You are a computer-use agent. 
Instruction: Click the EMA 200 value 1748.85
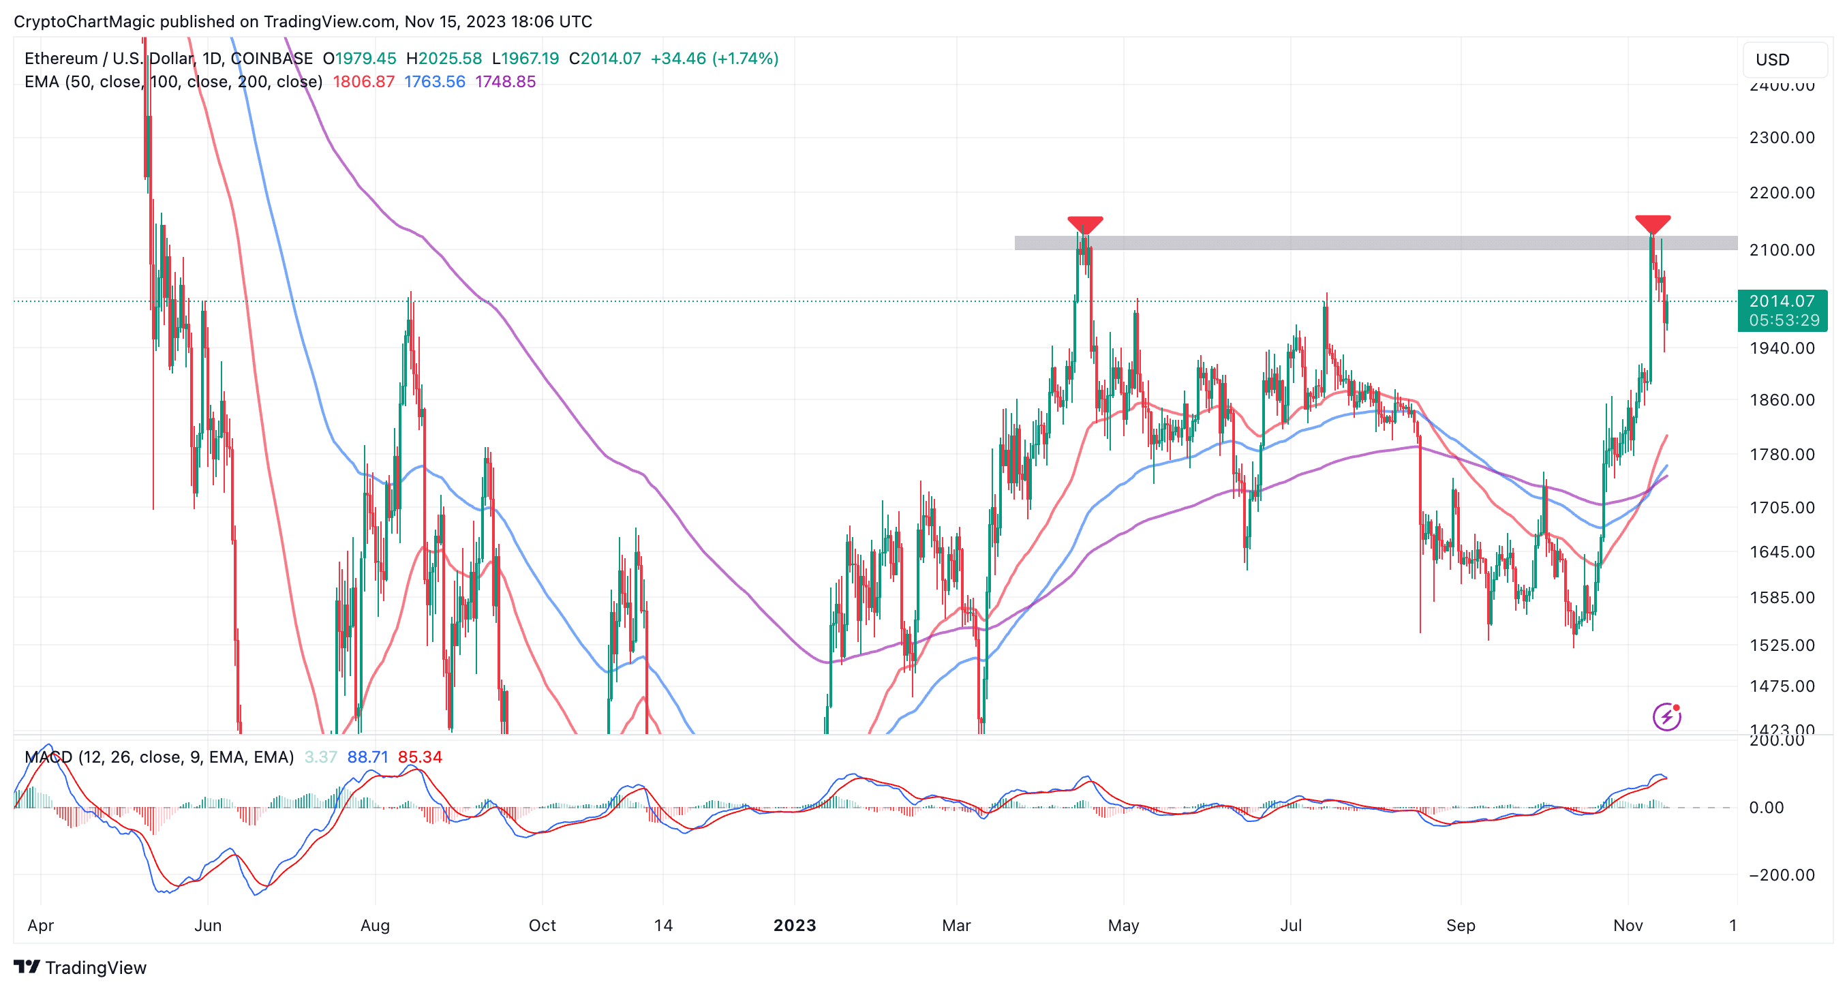pyautogui.click(x=506, y=82)
